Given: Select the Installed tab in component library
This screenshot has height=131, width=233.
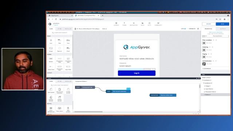Looking at the screenshot, I should point(68,29).
